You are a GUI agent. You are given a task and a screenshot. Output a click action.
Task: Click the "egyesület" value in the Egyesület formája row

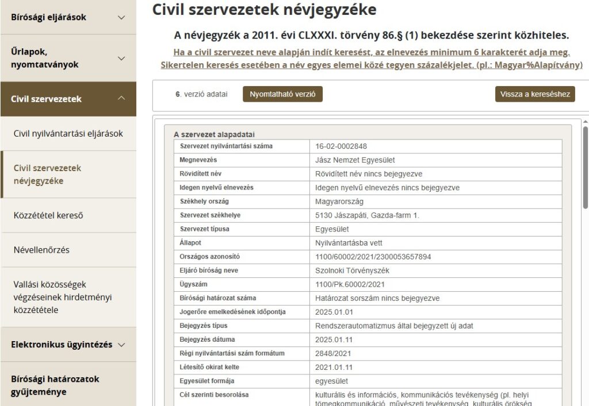pos(331,381)
